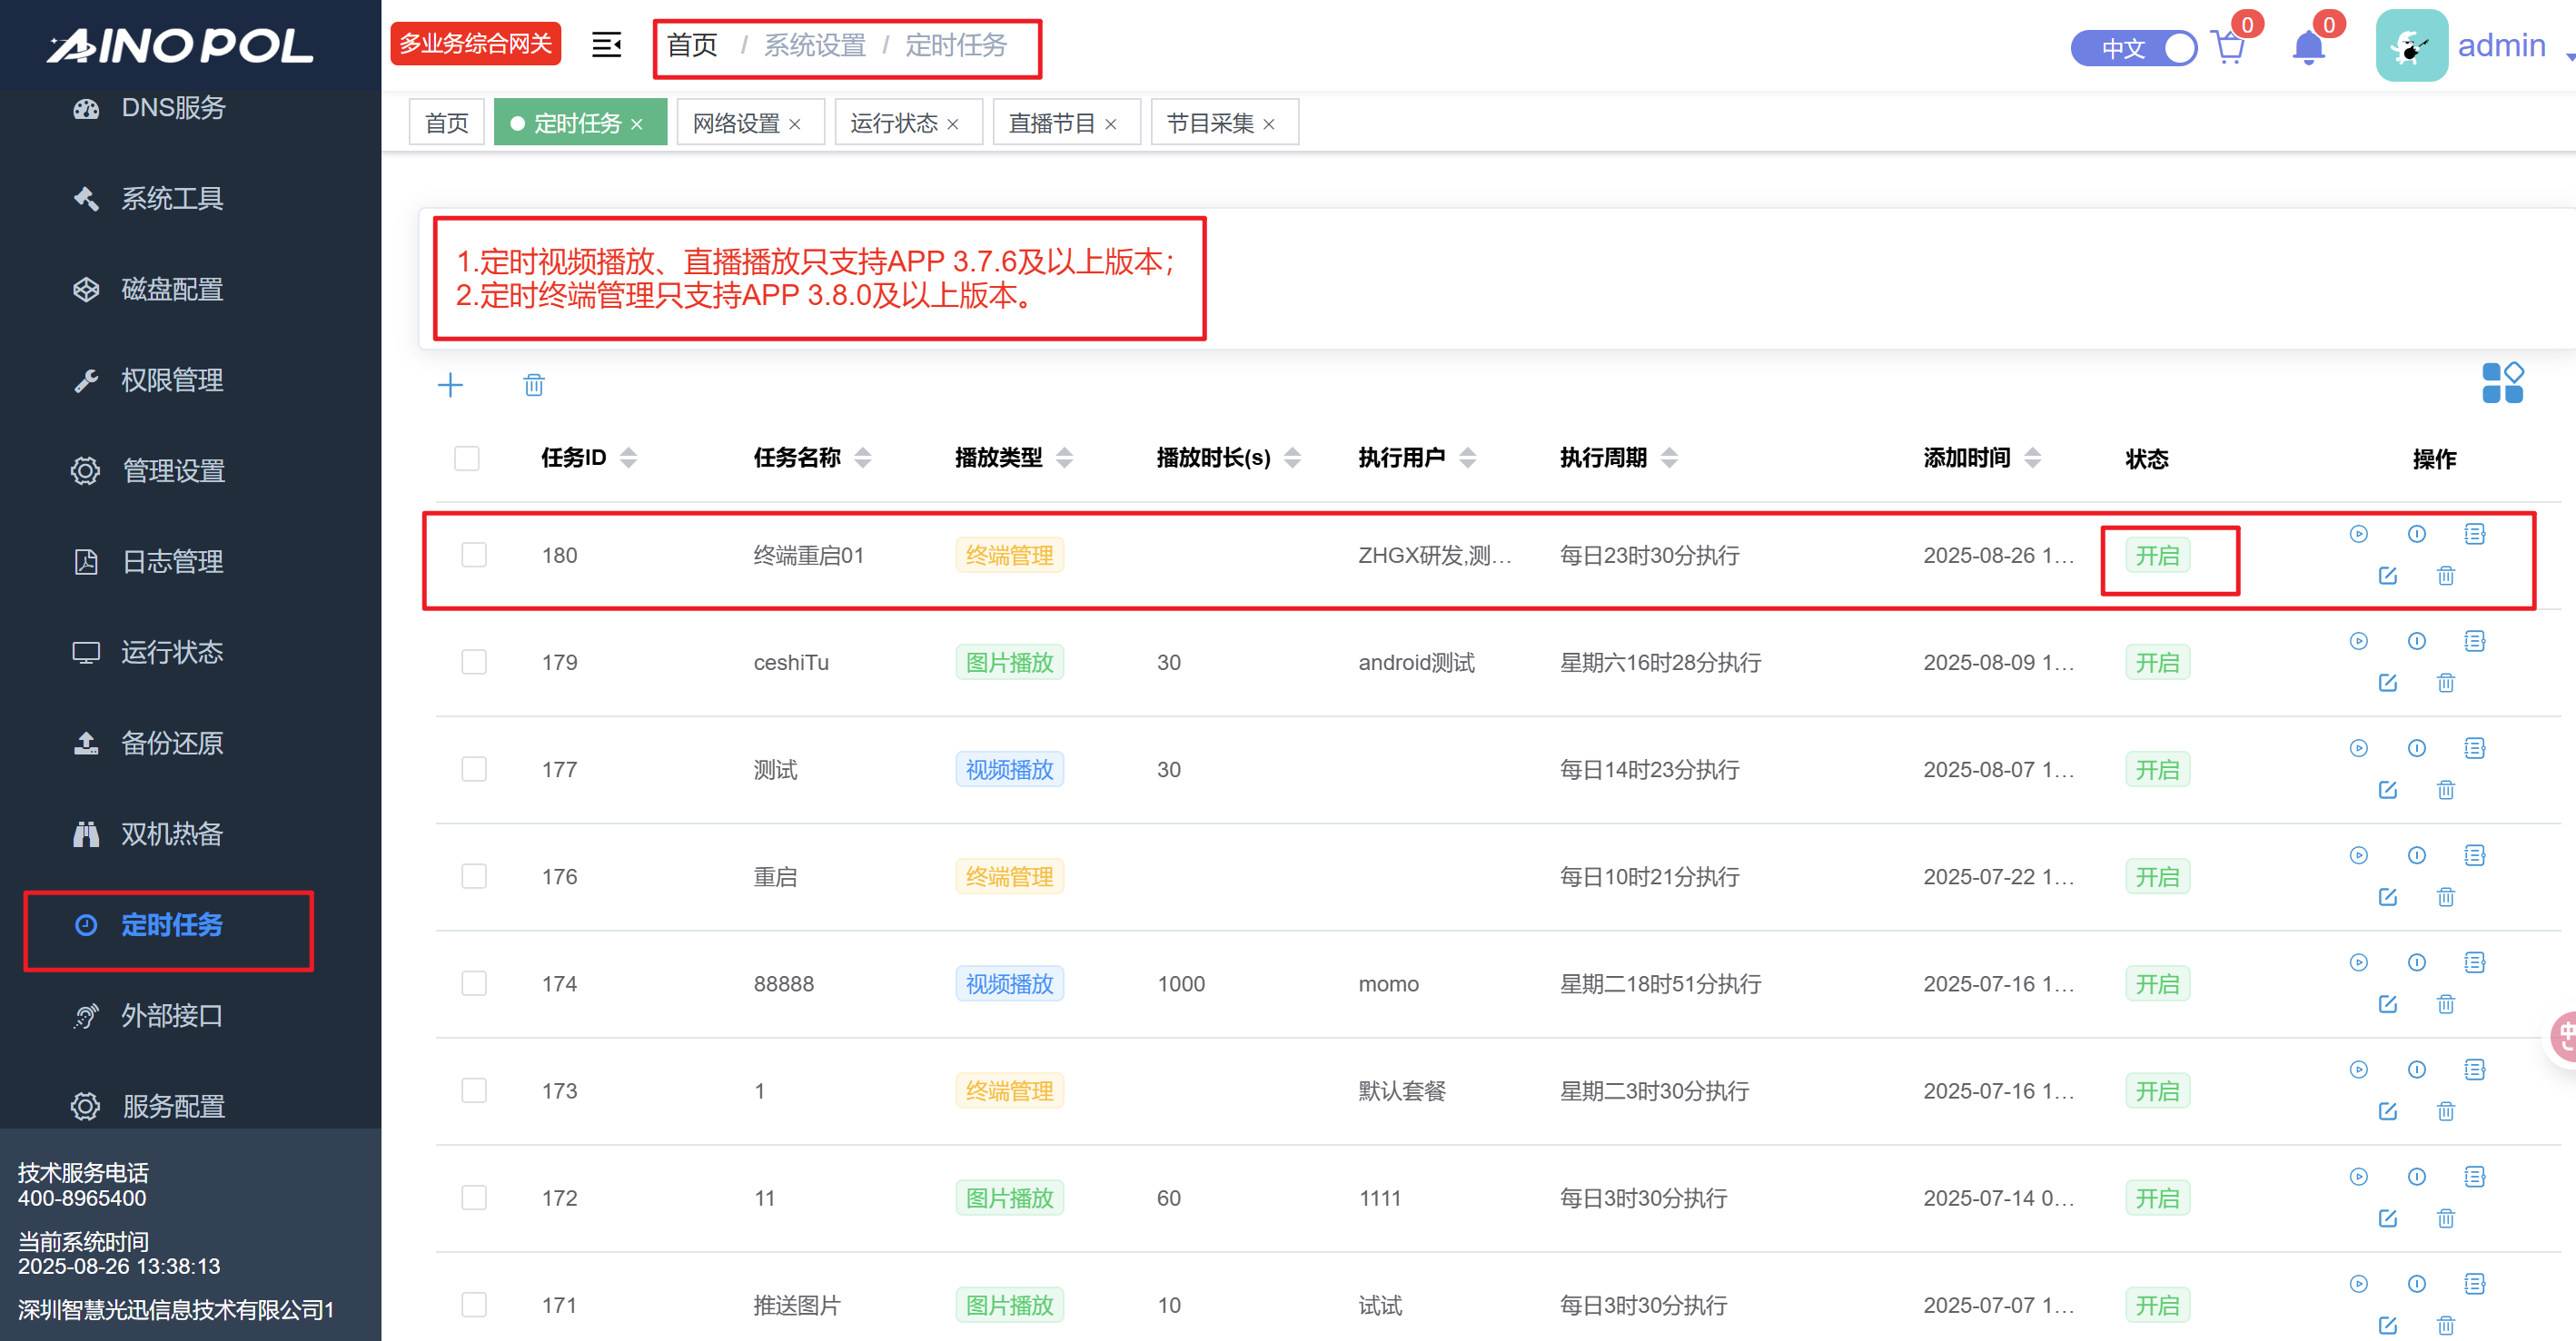Click delete icon for task 179 row

2445,683
